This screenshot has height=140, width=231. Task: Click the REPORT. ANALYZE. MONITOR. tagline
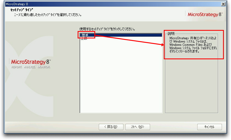coord(31,67)
